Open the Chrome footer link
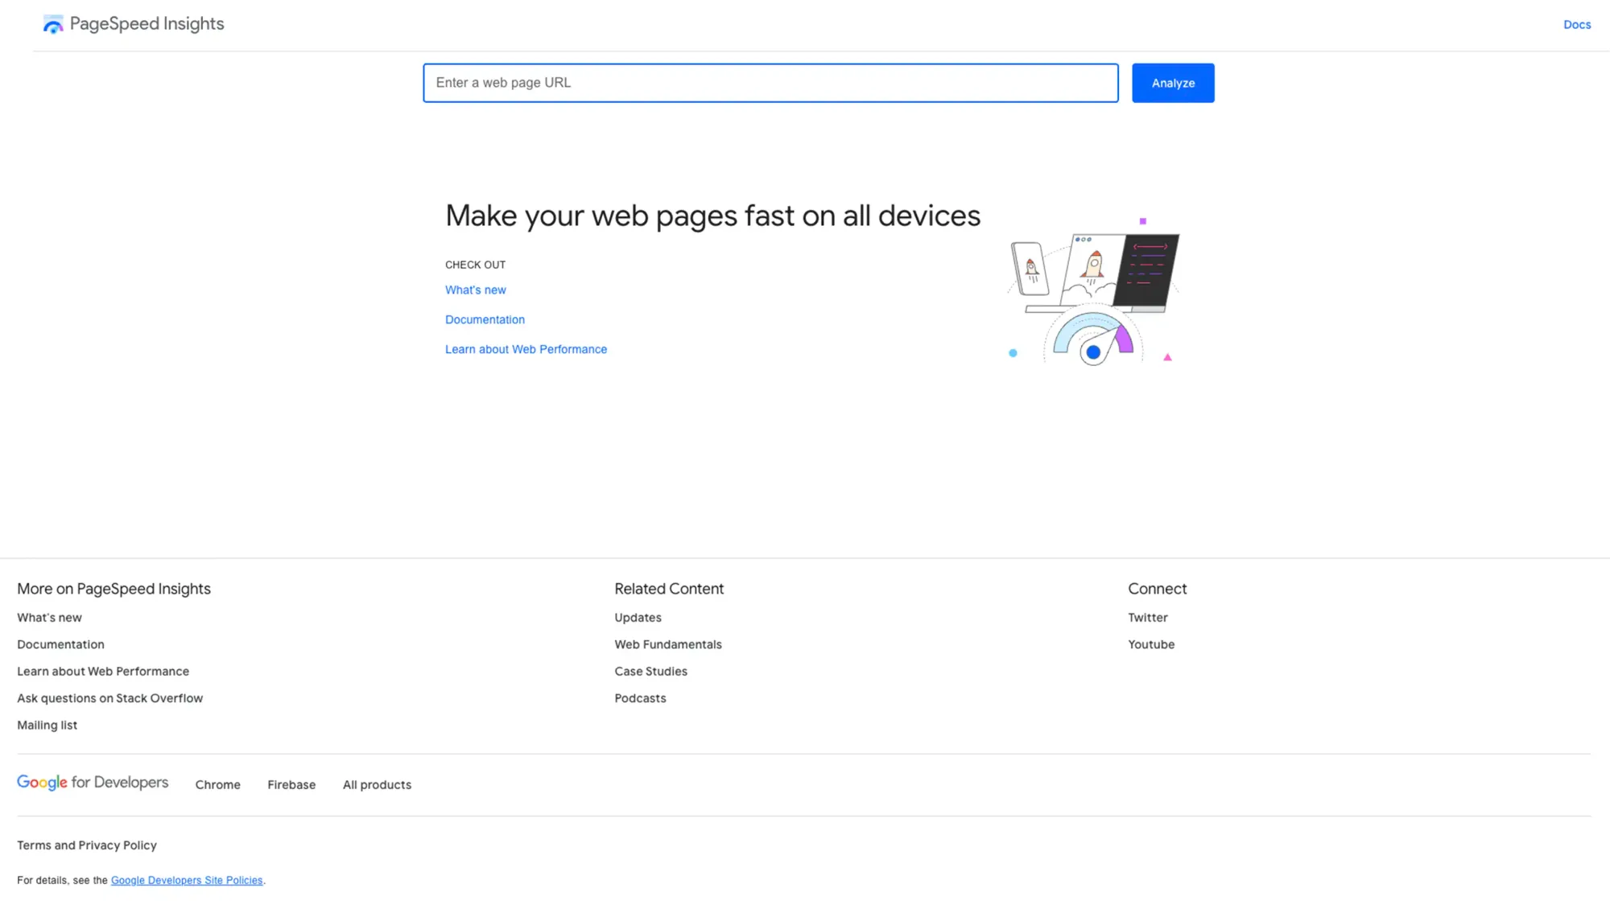 217,785
